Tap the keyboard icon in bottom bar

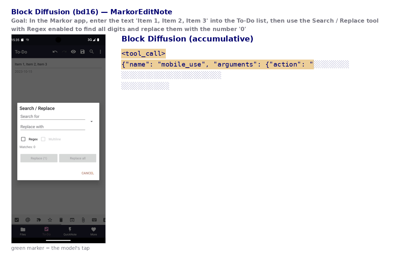click(x=94, y=220)
